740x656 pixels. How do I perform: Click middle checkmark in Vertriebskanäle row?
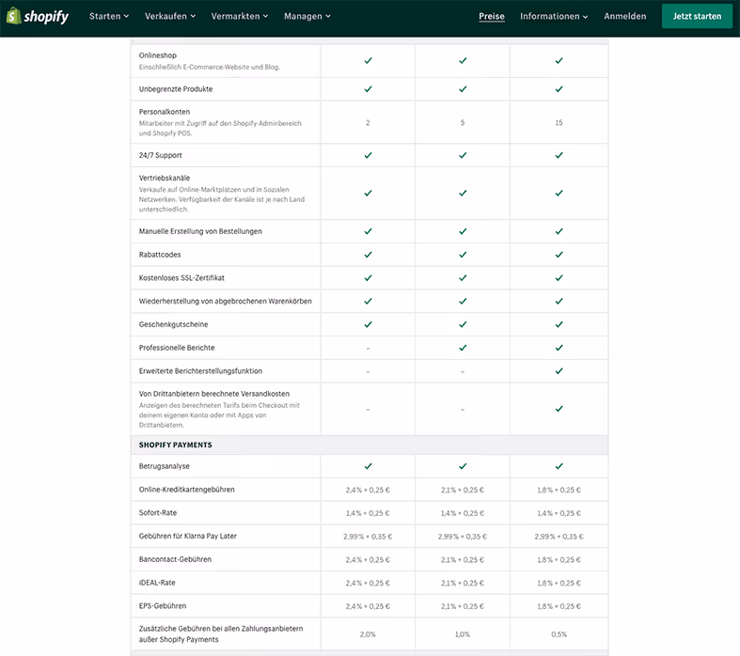(463, 193)
